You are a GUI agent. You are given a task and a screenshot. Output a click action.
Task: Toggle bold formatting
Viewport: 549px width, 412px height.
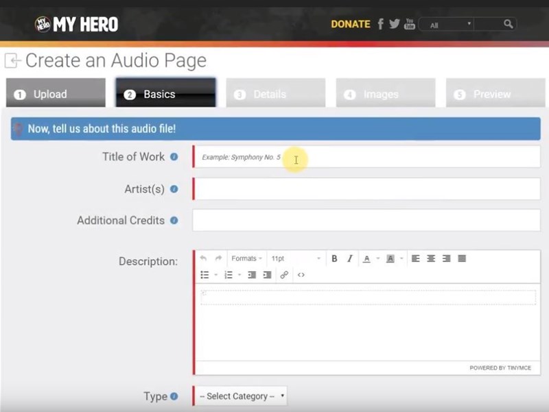334,258
